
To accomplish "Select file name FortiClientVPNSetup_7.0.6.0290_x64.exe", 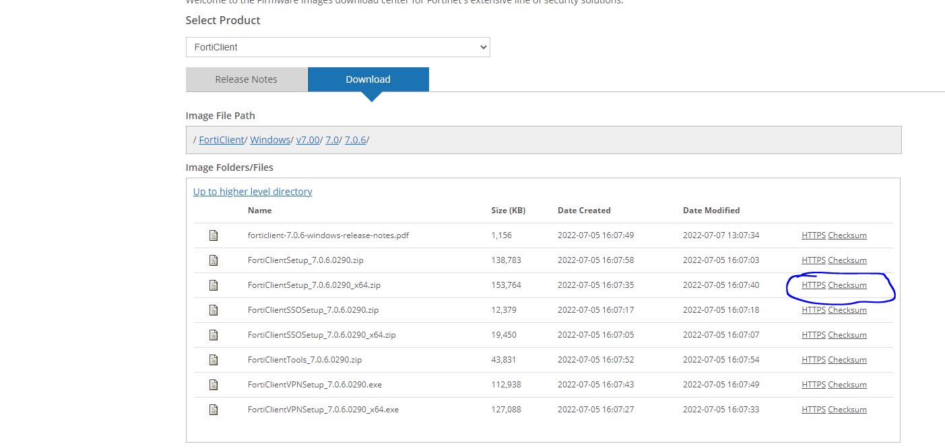I will click(x=323, y=410).
